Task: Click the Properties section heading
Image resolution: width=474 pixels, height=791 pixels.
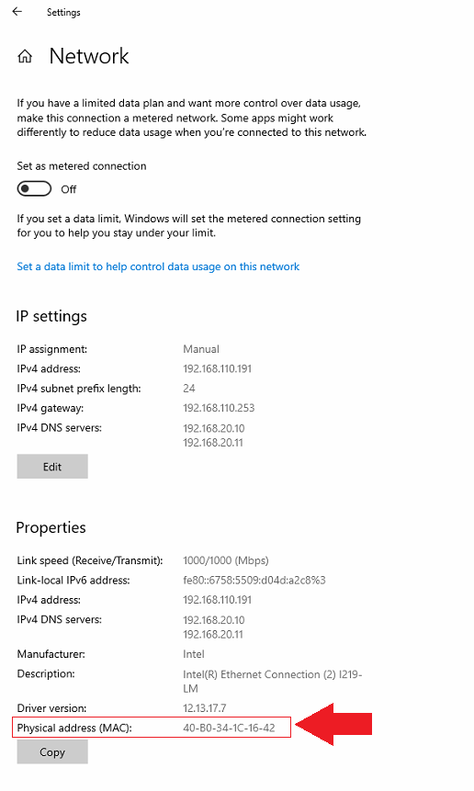Action: 51,527
